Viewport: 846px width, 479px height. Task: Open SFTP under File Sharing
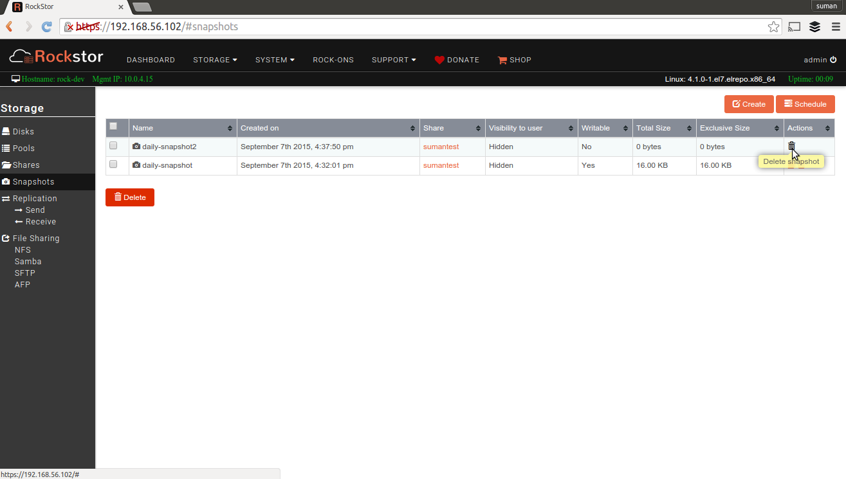click(x=24, y=273)
